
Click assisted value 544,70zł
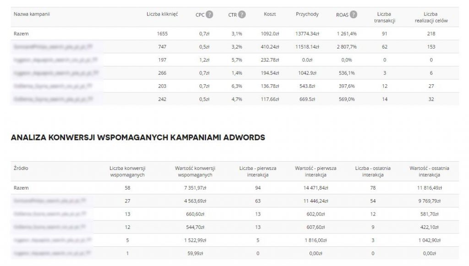[x=195, y=228]
